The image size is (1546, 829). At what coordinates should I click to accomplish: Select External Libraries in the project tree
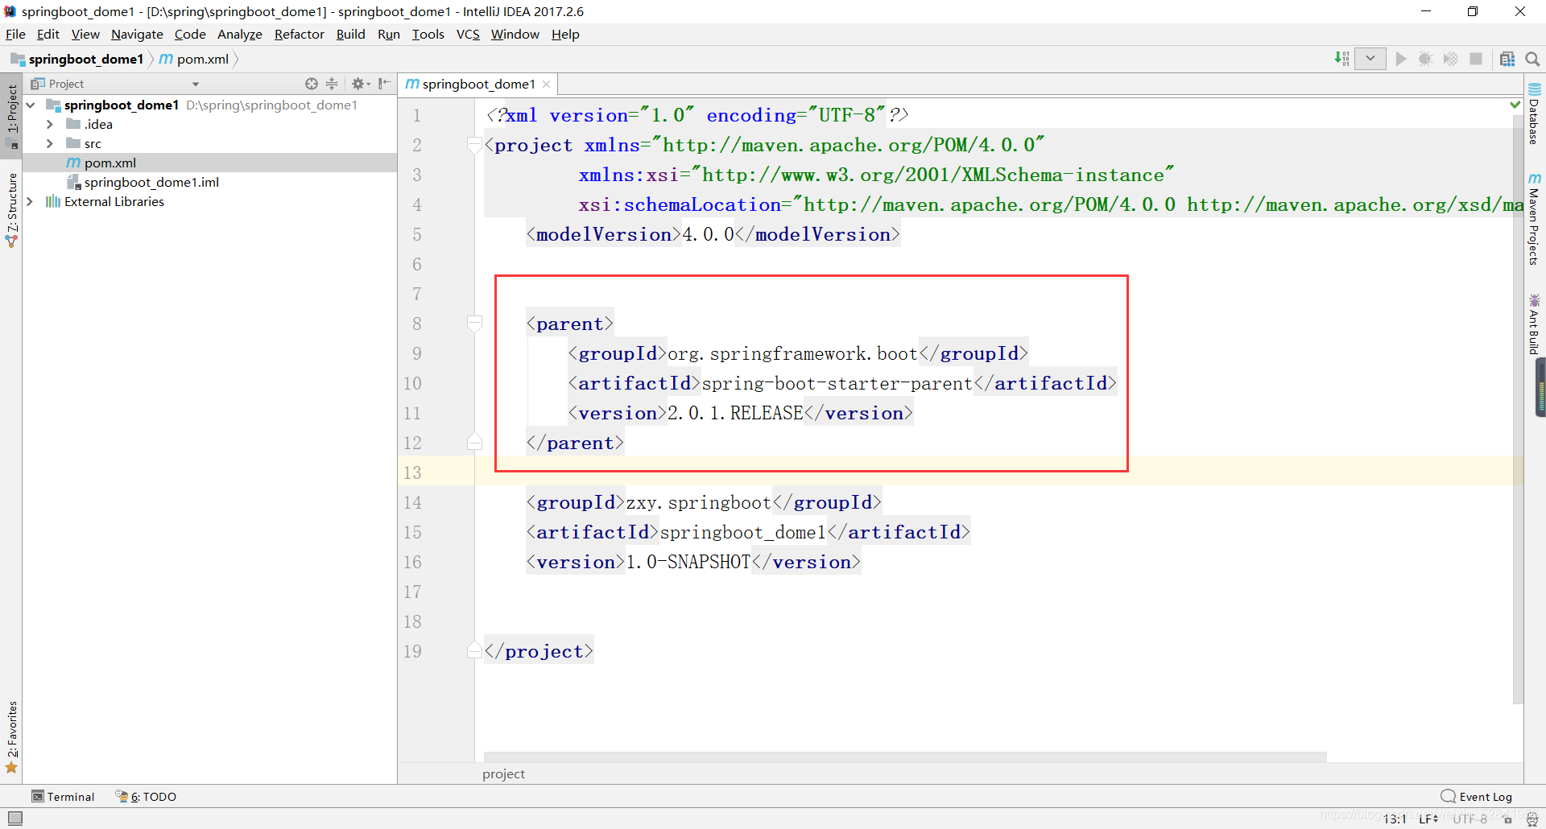click(x=209, y=201)
